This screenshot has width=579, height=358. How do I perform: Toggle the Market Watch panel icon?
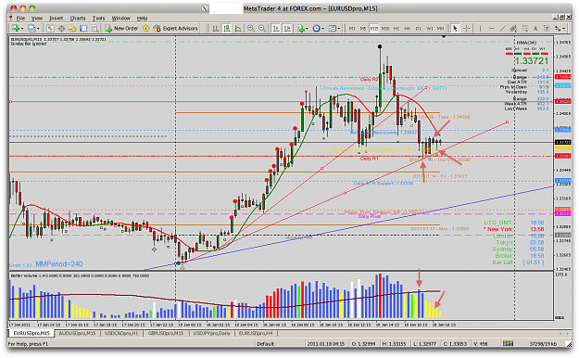click(50, 28)
